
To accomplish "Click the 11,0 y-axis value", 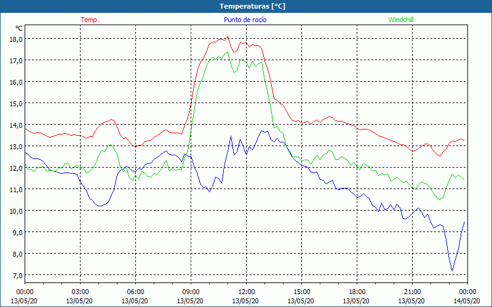I will (x=16, y=190).
